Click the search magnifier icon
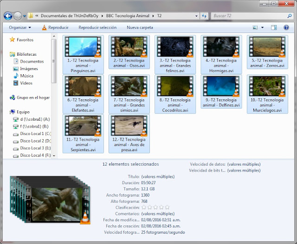This screenshot has height=244, width=297. [x=289, y=16]
